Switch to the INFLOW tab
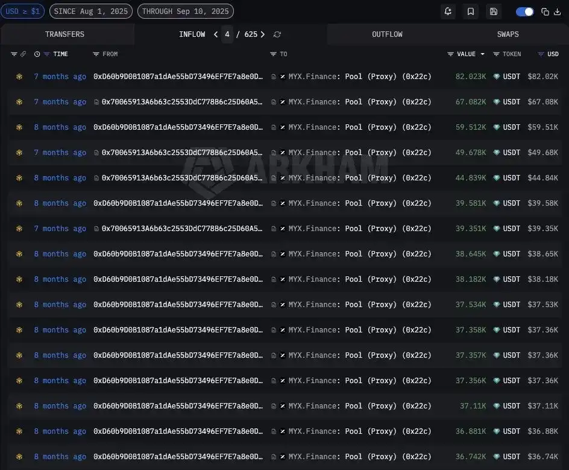Screen dimensions: 569x470 tap(192, 34)
